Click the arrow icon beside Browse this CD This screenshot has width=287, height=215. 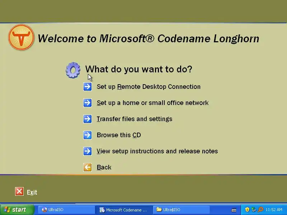(88, 135)
